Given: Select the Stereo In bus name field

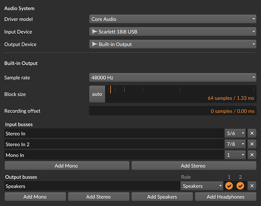Looking at the screenshot, I should tap(114, 133).
